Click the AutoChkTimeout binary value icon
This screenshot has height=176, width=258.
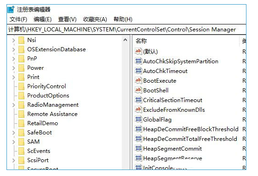(138, 71)
